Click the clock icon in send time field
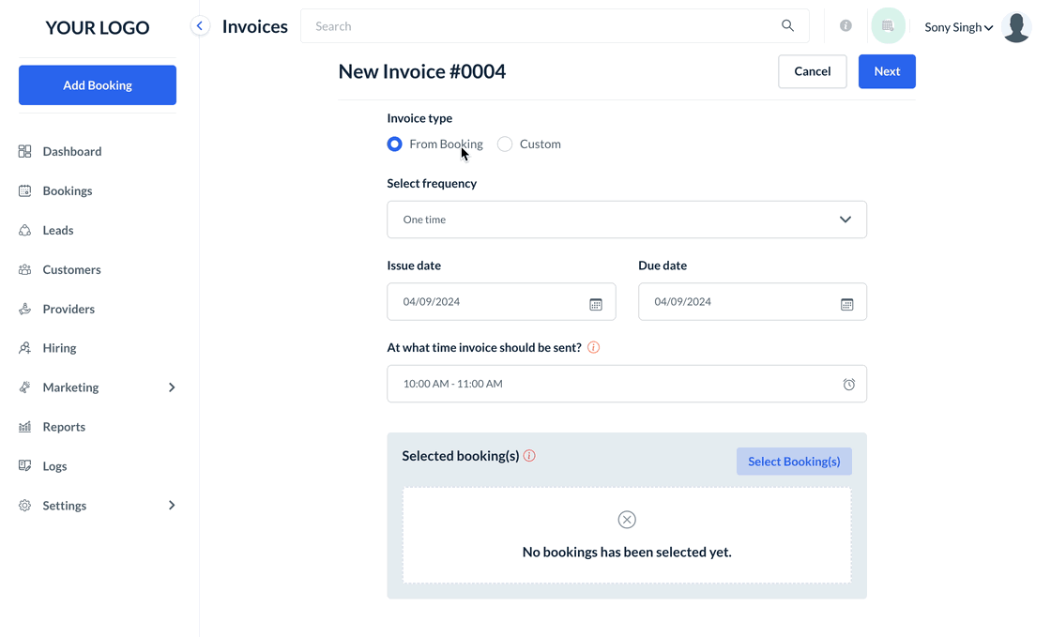The height and width of the screenshot is (637, 1051). coord(848,385)
